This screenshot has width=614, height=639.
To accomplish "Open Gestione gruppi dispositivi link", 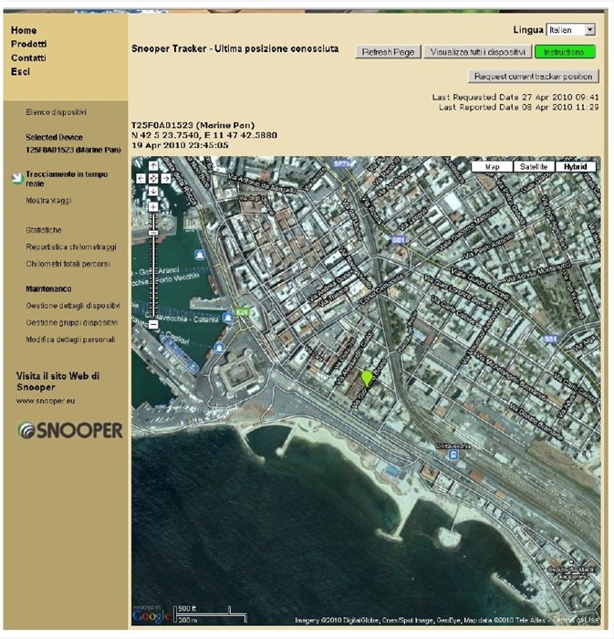I will pos(72,322).
